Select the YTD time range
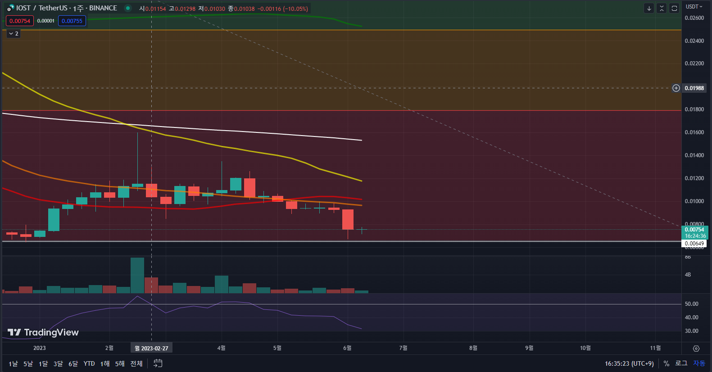Image resolution: width=712 pixels, height=372 pixels. point(89,363)
